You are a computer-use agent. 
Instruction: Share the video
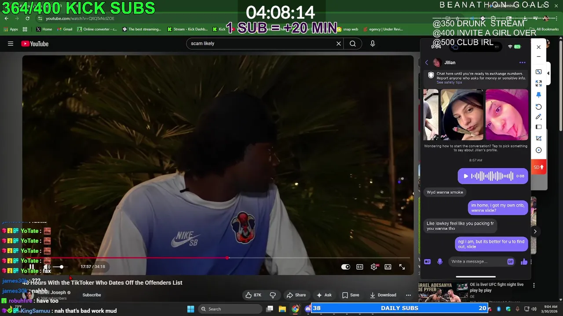(296, 295)
